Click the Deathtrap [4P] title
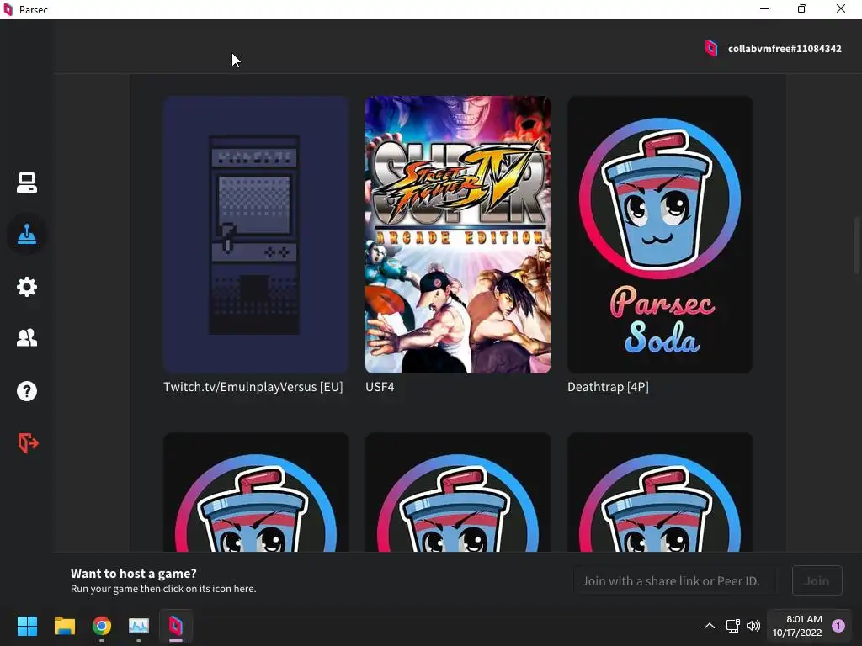Screen dimensions: 862x646 coord(608,387)
